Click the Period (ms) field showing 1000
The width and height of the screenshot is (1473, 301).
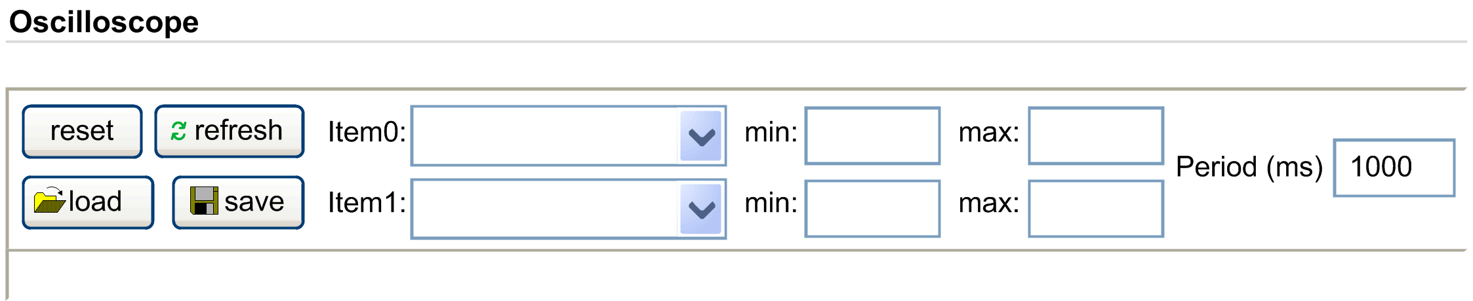pyautogui.click(x=1394, y=168)
